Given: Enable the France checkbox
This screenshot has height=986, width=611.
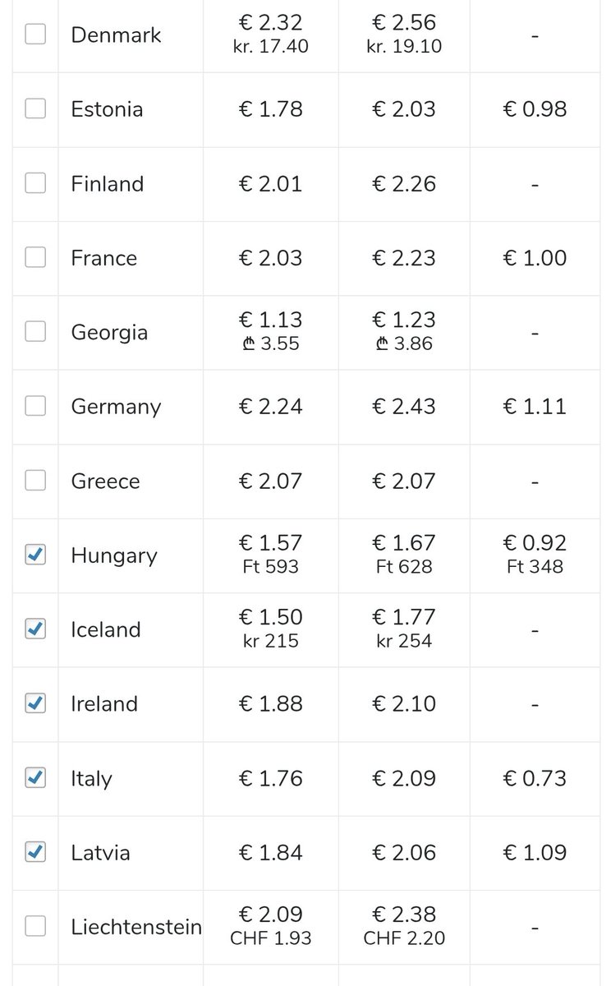Looking at the screenshot, I should pyautogui.click(x=35, y=257).
